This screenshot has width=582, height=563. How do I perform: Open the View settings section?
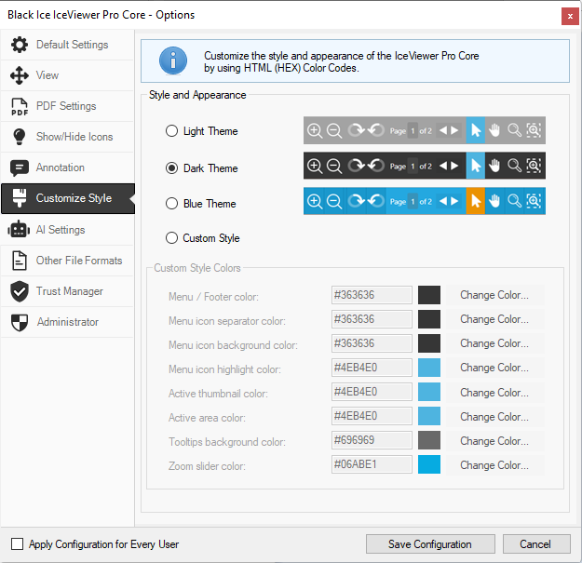click(x=67, y=75)
